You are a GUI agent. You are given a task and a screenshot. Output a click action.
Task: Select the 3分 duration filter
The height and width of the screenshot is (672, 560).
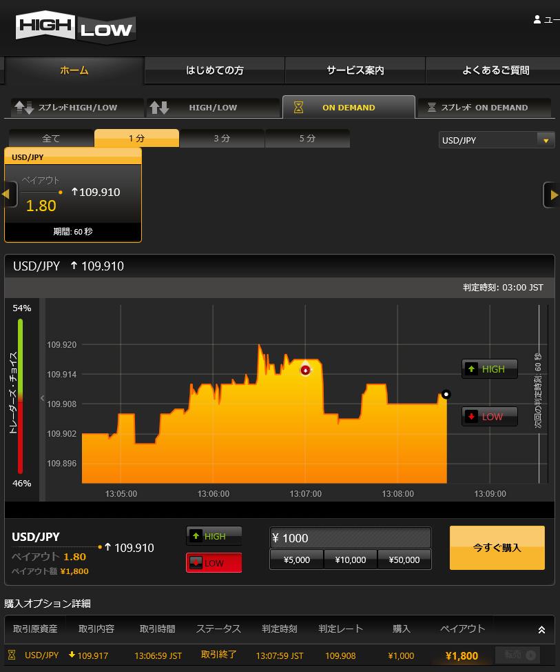[222, 138]
